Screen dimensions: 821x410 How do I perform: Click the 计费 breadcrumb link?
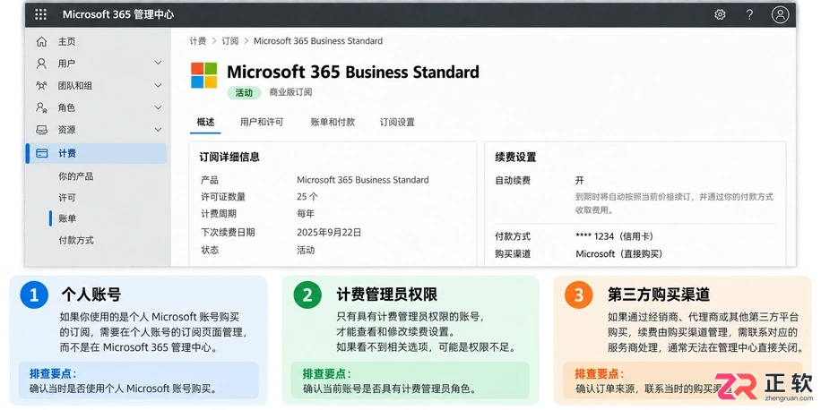point(197,41)
